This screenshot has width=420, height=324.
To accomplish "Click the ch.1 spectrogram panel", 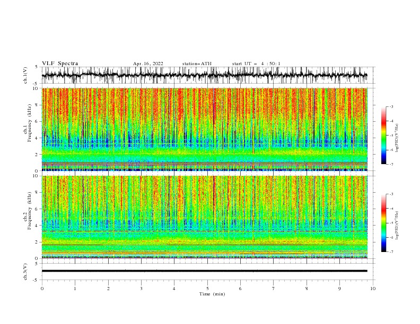I will coord(205,129).
